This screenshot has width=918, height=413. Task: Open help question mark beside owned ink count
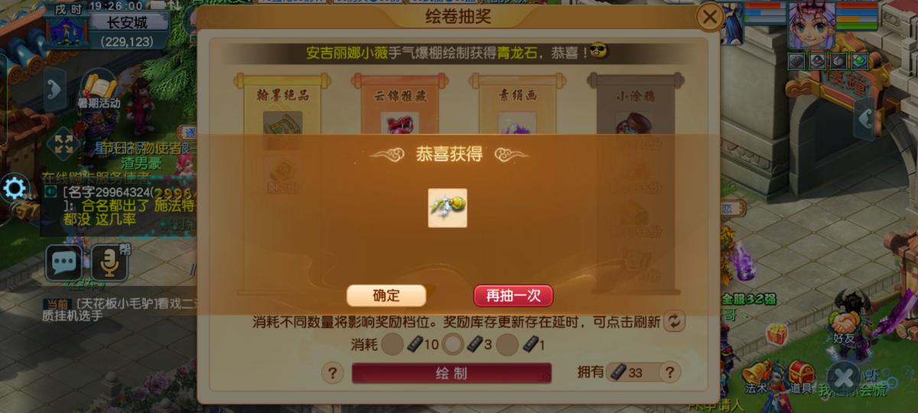[669, 373]
